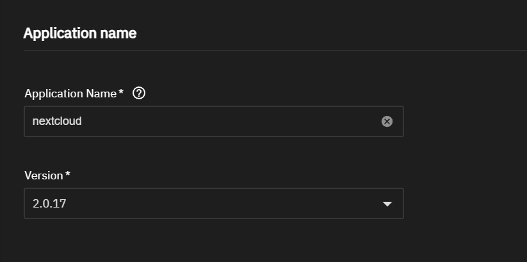Click the required asterisk after Application Name

click(122, 94)
